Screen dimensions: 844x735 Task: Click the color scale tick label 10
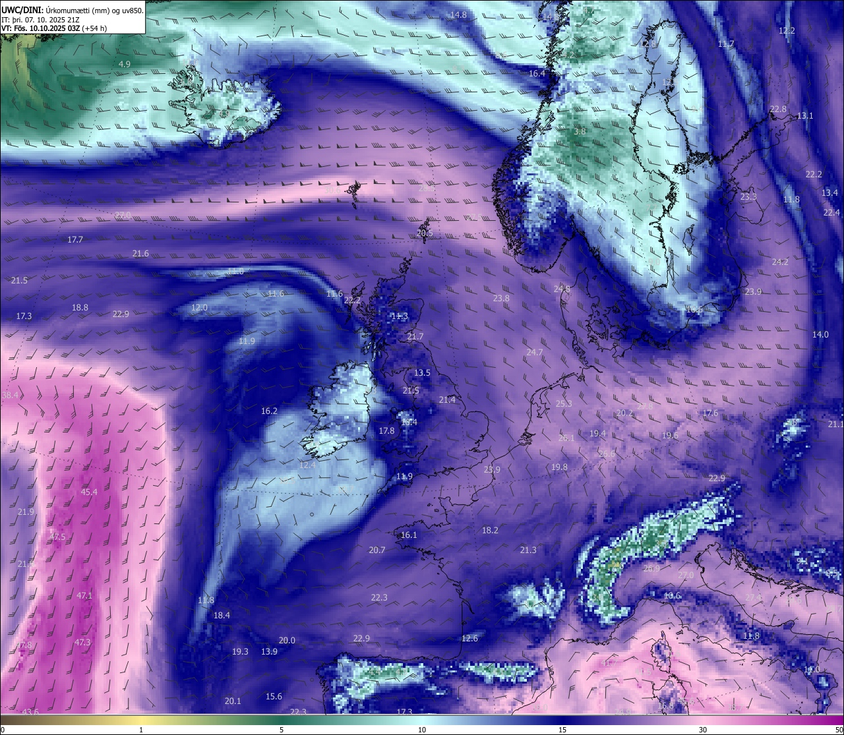pyautogui.click(x=422, y=730)
